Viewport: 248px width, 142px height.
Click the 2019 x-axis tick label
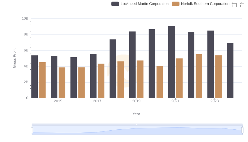[136, 101]
